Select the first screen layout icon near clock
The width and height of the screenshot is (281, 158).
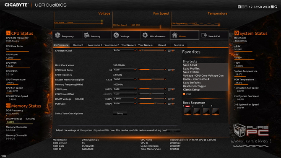[239, 7]
